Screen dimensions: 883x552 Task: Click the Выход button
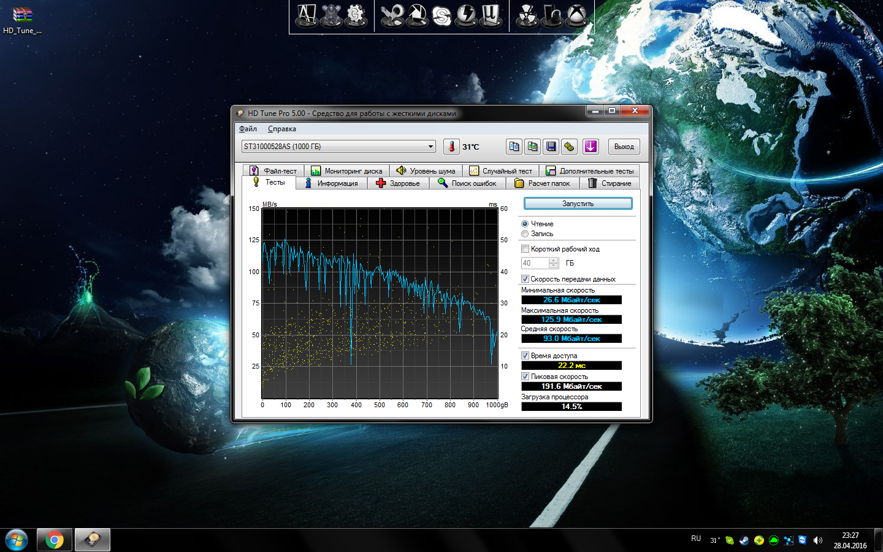coord(624,147)
